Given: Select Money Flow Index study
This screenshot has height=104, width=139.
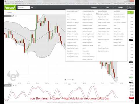Looking at the screenshot, I should coord(87,60).
